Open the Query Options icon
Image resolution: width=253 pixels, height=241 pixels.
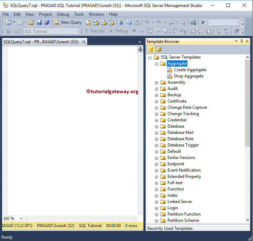click(x=157, y=31)
